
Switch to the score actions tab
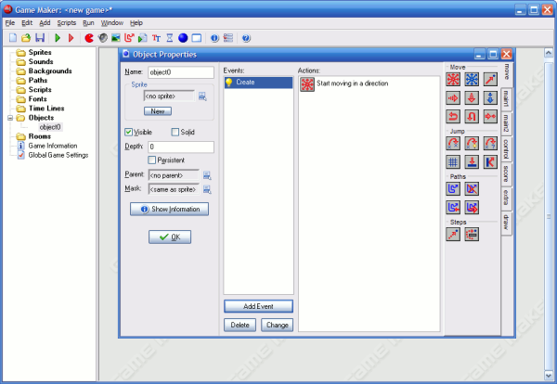pos(506,173)
